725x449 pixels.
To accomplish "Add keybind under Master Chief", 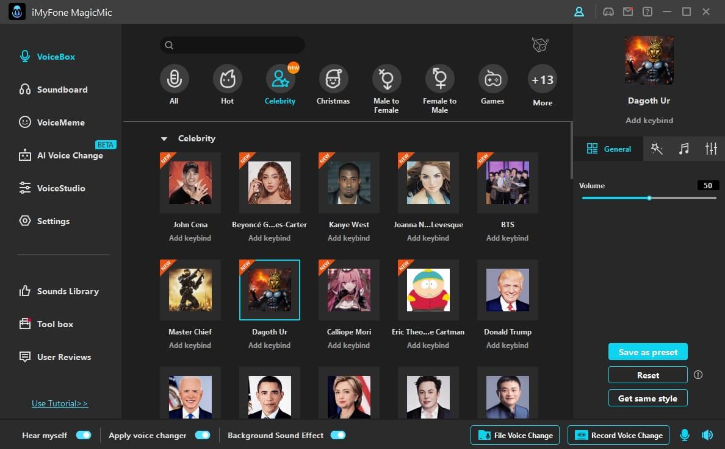I will point(190,345).
